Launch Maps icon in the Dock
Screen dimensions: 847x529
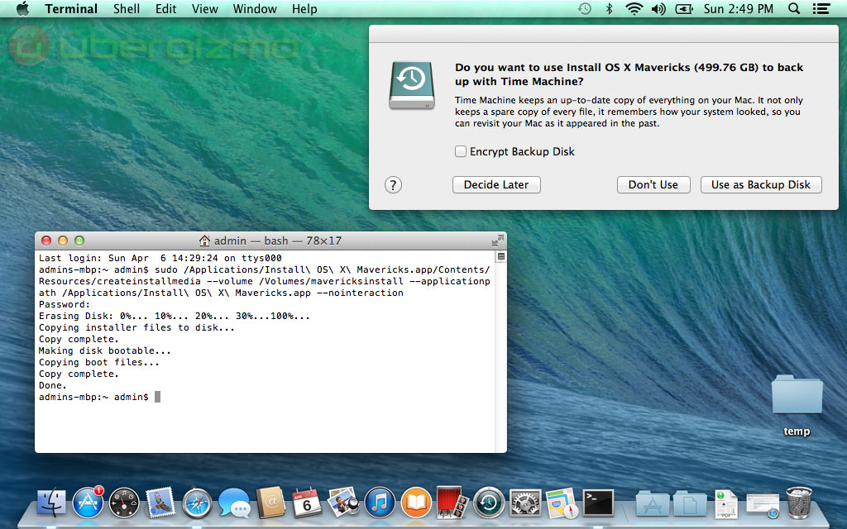(x=562, y=503)
